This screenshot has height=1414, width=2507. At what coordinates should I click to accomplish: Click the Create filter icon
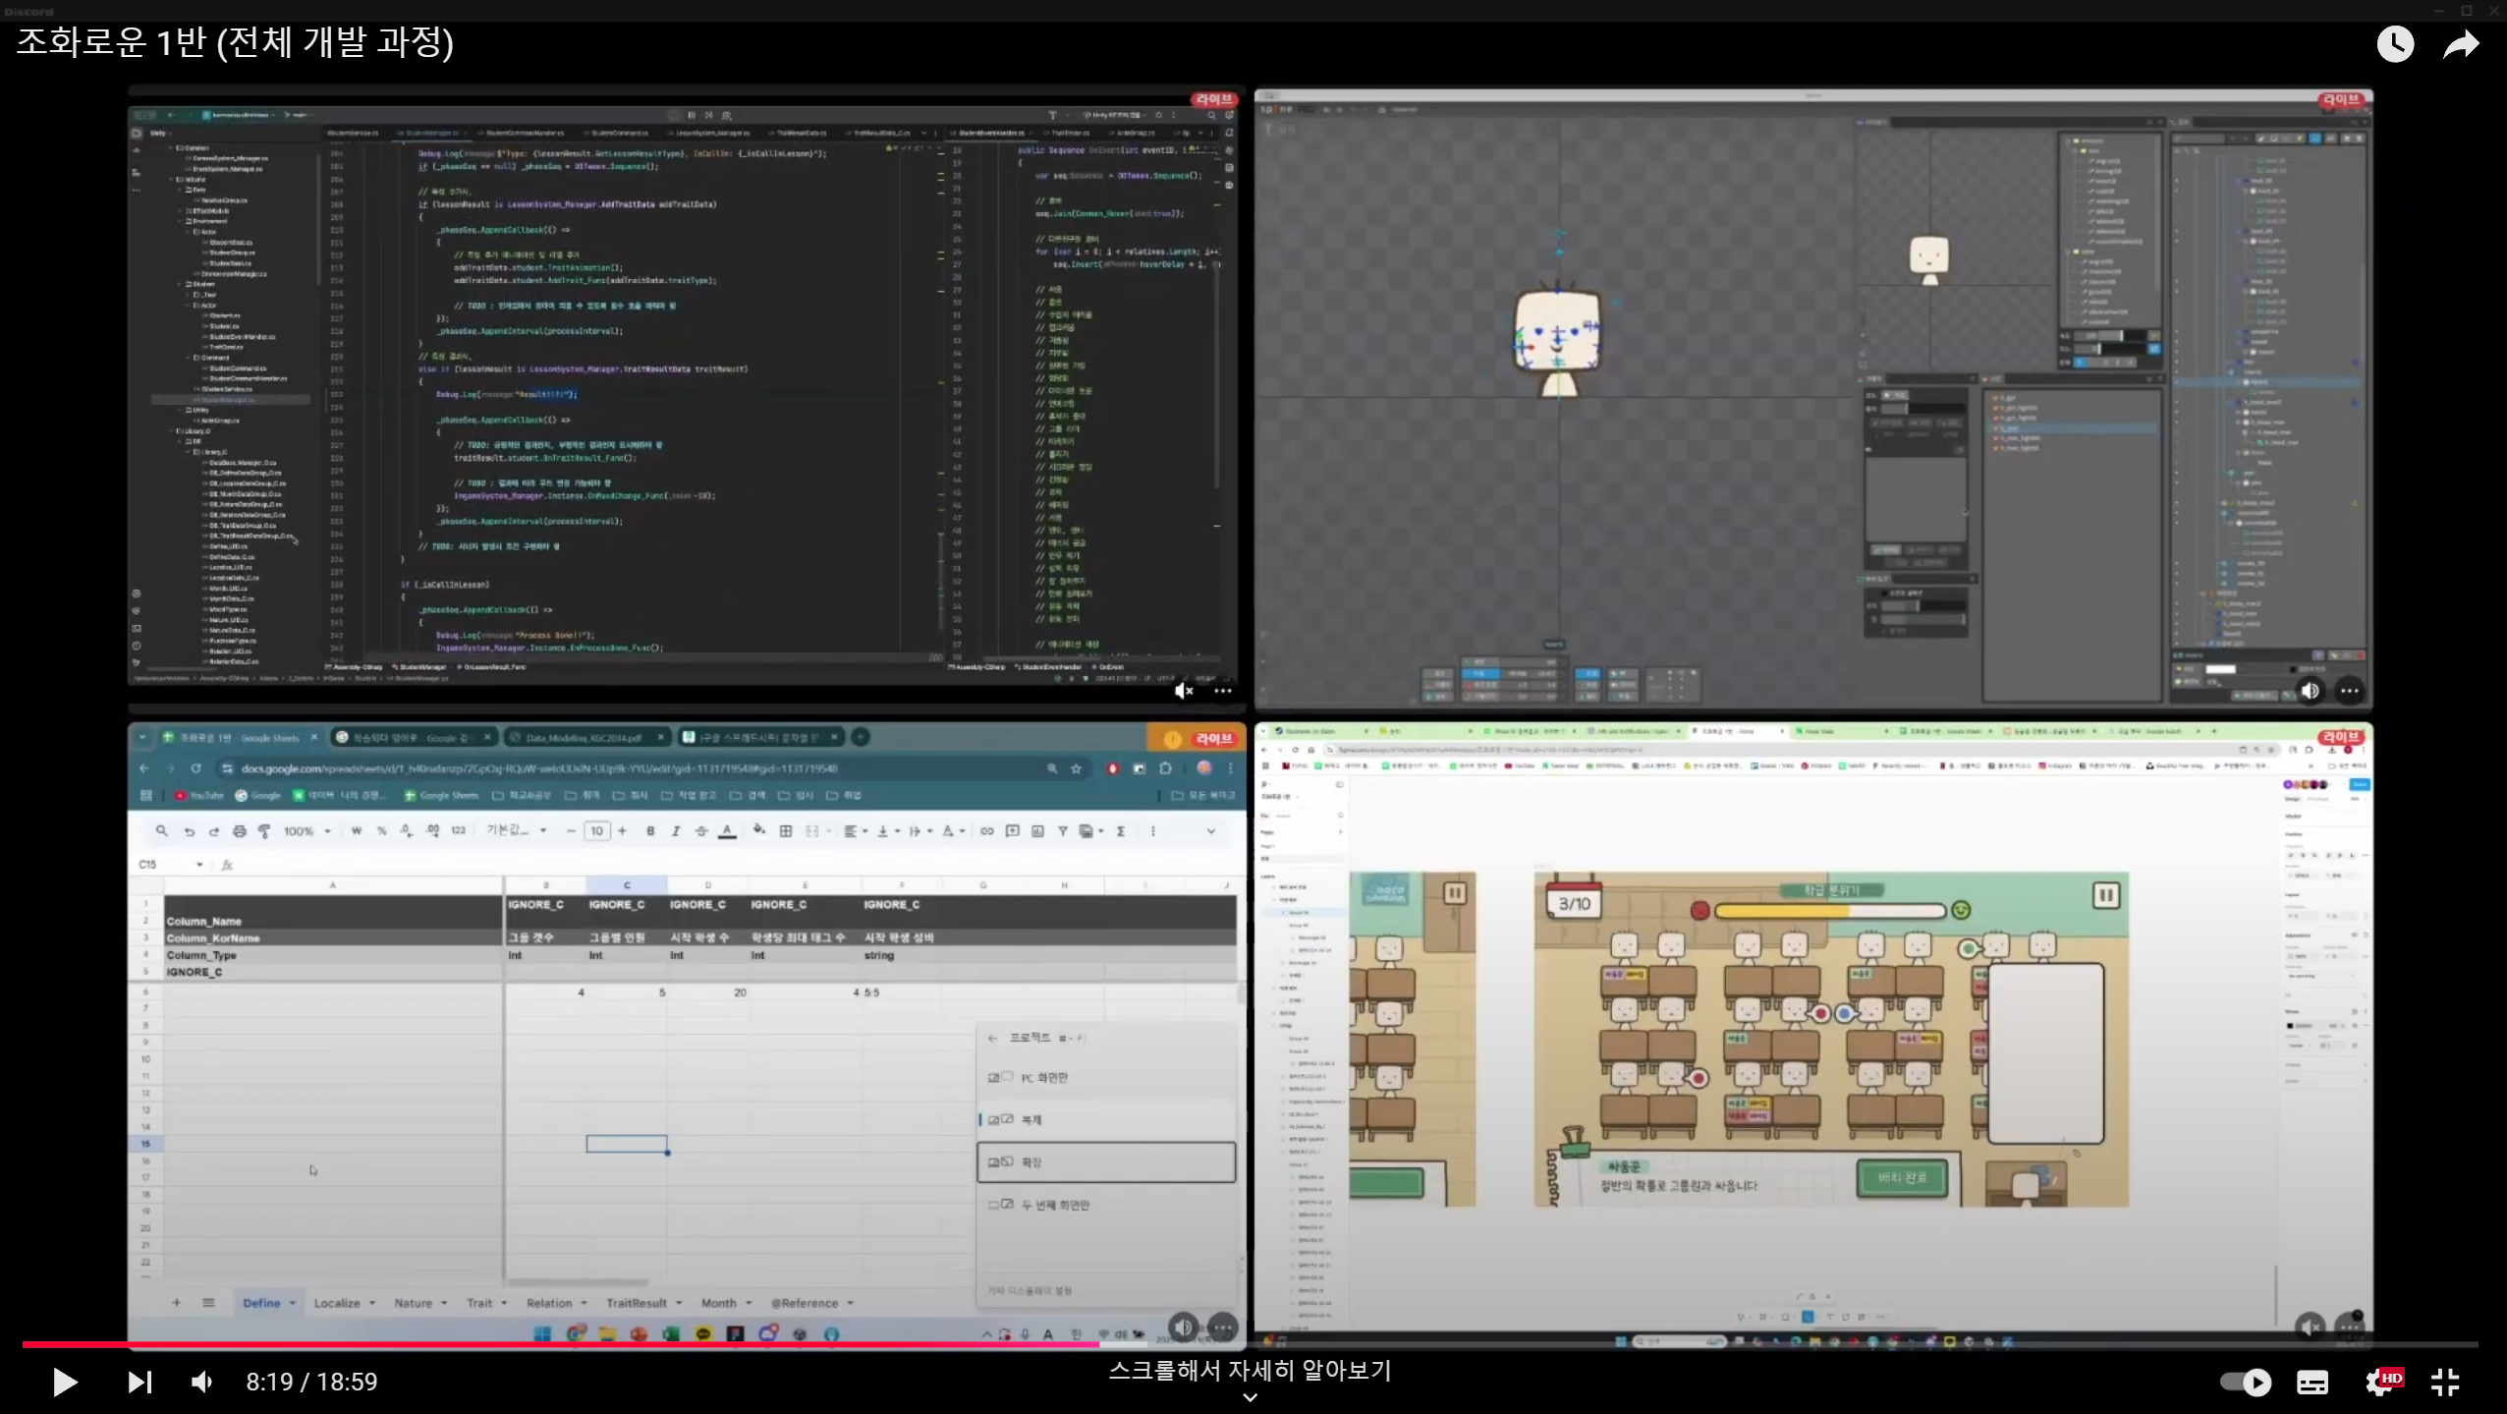coord(1063,831)
